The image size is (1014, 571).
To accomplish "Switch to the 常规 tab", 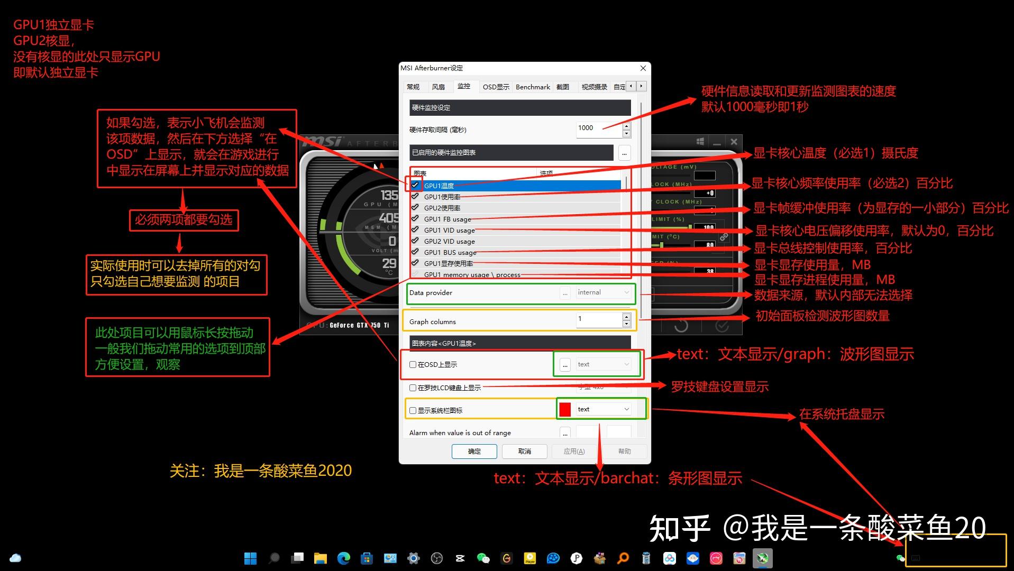I will point(413,87).
